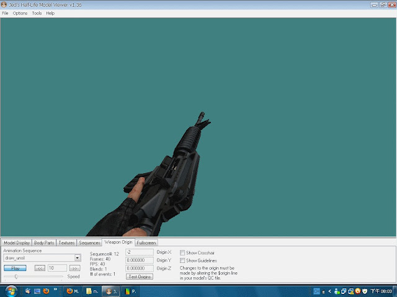
Task: Switch to the folder taskbar window m.
Action: click(92, 291)
